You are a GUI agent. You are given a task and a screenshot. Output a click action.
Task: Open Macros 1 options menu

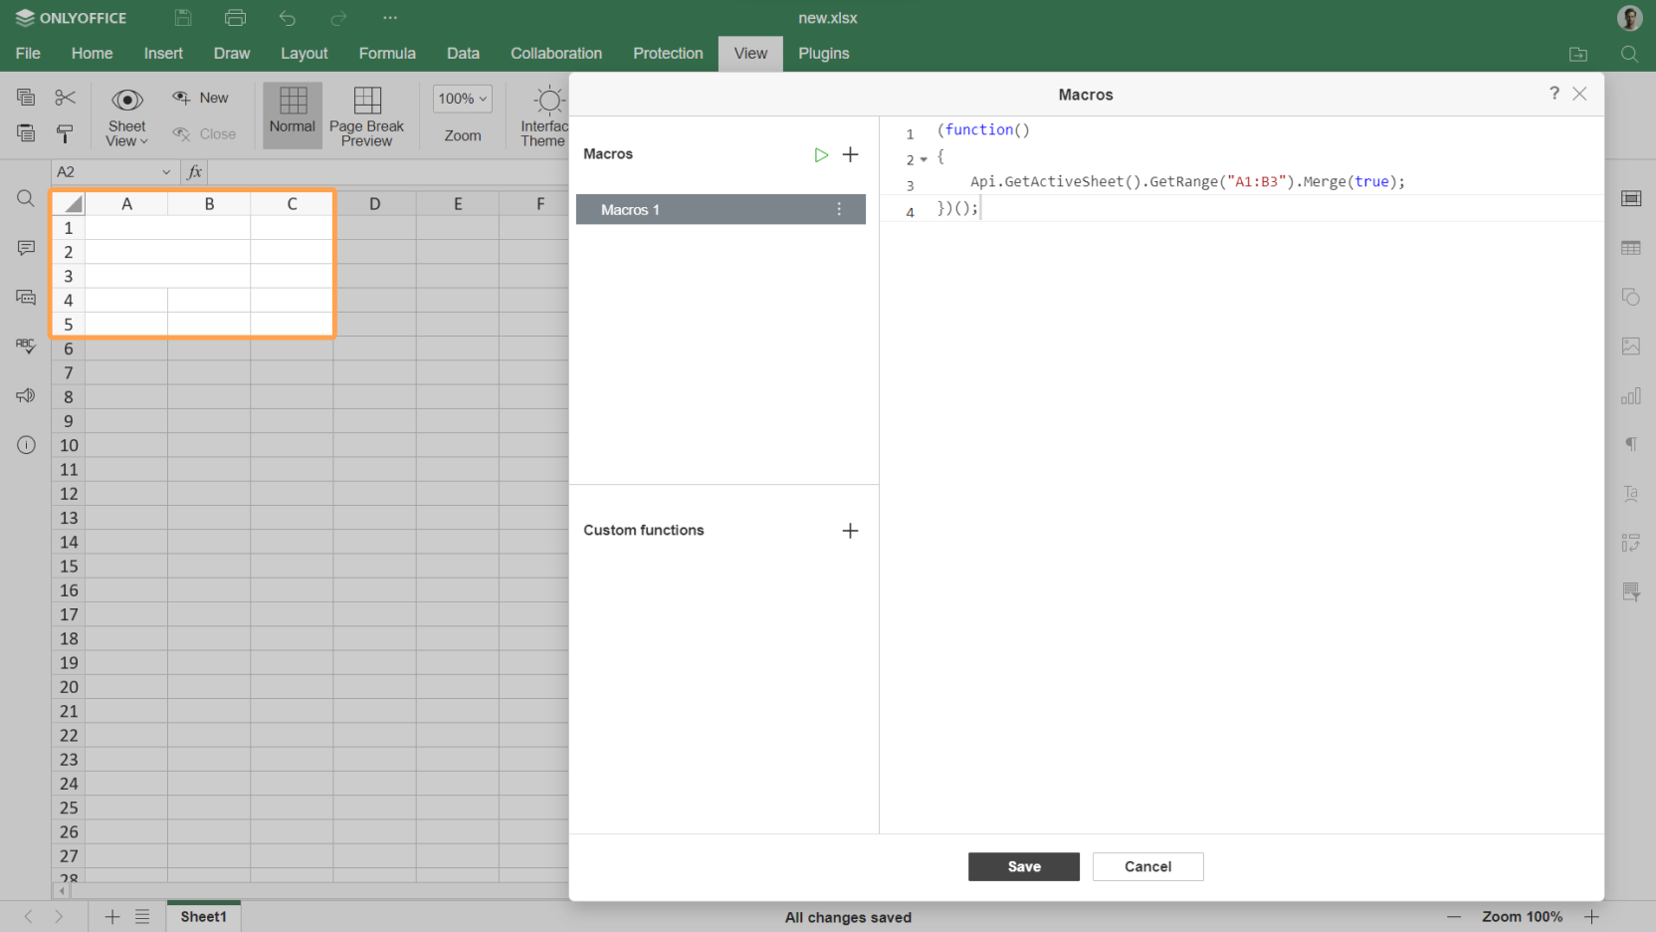point(839,209)
